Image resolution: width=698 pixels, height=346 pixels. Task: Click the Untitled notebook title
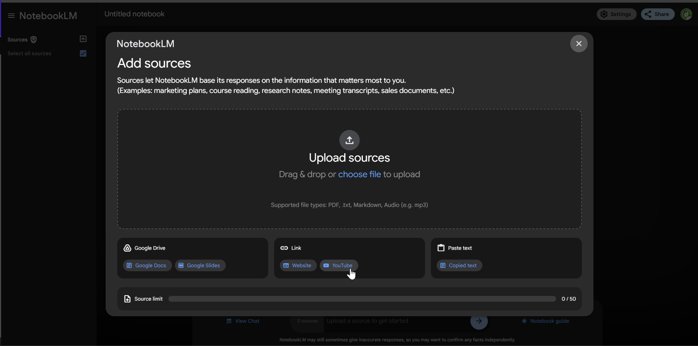tap(134, 14)
